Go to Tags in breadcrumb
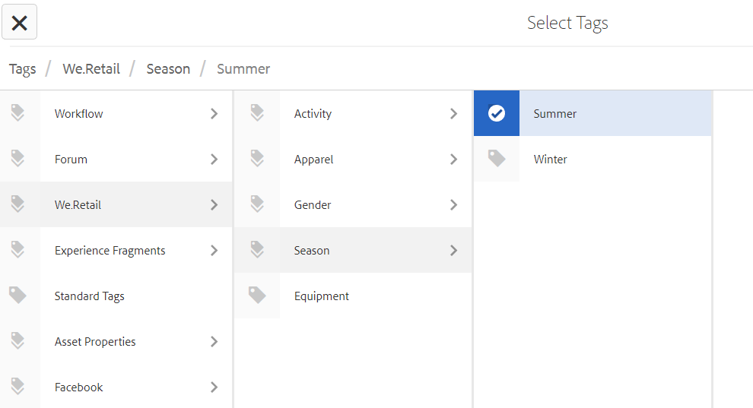The width and height of the screenshot is (753, 408). [x=22, y=69]
